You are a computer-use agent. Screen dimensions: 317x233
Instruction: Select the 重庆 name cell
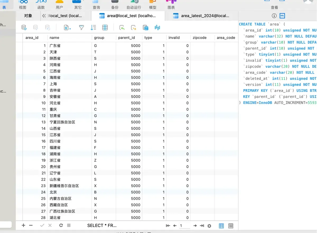[70, 109]
